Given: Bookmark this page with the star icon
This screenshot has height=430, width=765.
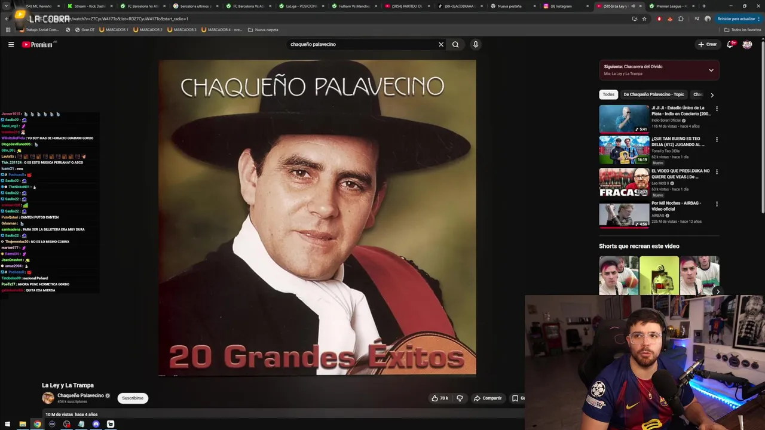Looking at the screenshot, I should [644, 19].
